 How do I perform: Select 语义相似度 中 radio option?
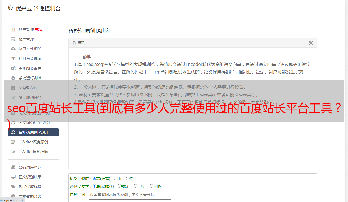tap(115, 179)
